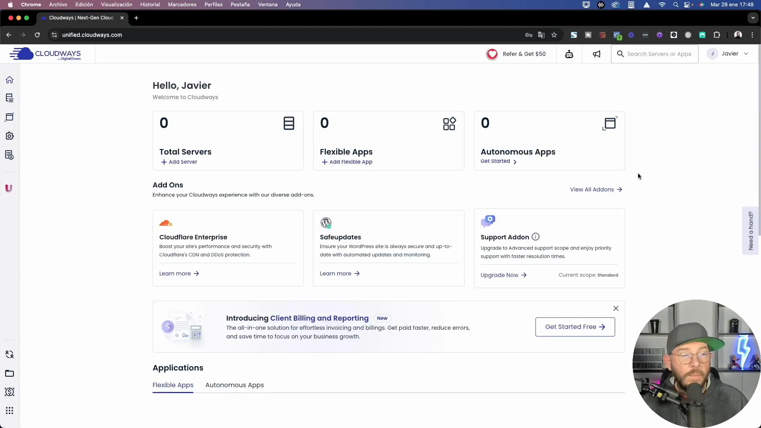This screenshot has width=761, height=428.
Task: Click the Flexible Apps grid icon
Action: [x=449, y=124]
